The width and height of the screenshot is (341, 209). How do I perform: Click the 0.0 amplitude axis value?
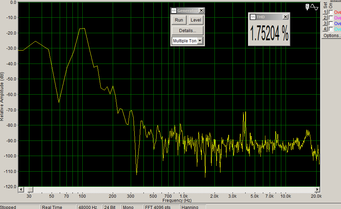pos(13,2)
